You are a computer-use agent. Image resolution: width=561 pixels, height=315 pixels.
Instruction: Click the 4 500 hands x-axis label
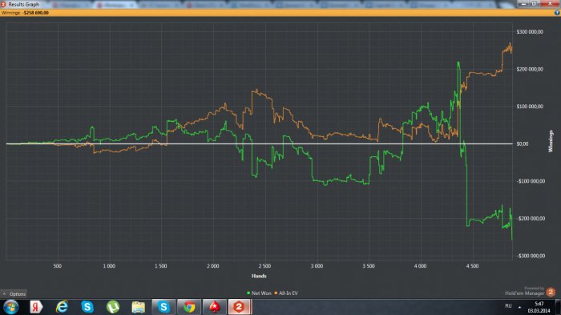click(x=472, y=266)
